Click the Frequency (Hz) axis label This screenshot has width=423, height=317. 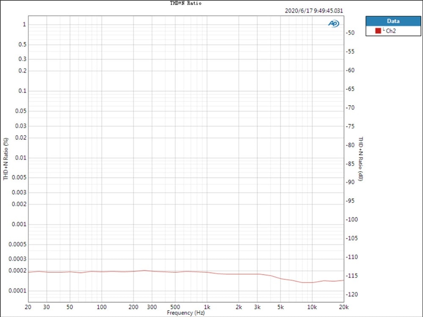[x=185, y=313]
